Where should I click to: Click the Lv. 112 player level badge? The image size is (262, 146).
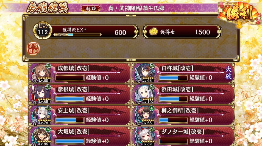(x=43, y=30)
